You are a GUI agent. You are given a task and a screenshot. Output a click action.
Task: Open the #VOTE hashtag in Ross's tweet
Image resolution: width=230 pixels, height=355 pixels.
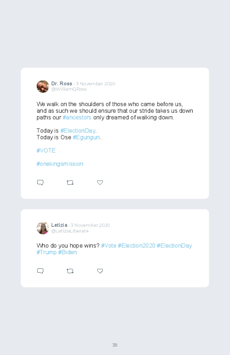click(x=46, y=151)
